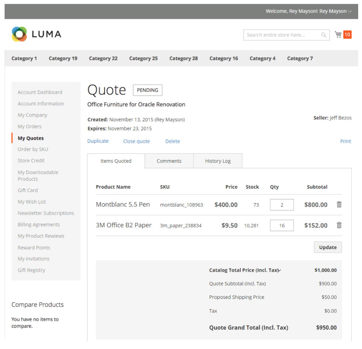Click the Proposed Shipping Price $50.00 value
This screenshot has width=362, height=349.
[x=329, y=297]
